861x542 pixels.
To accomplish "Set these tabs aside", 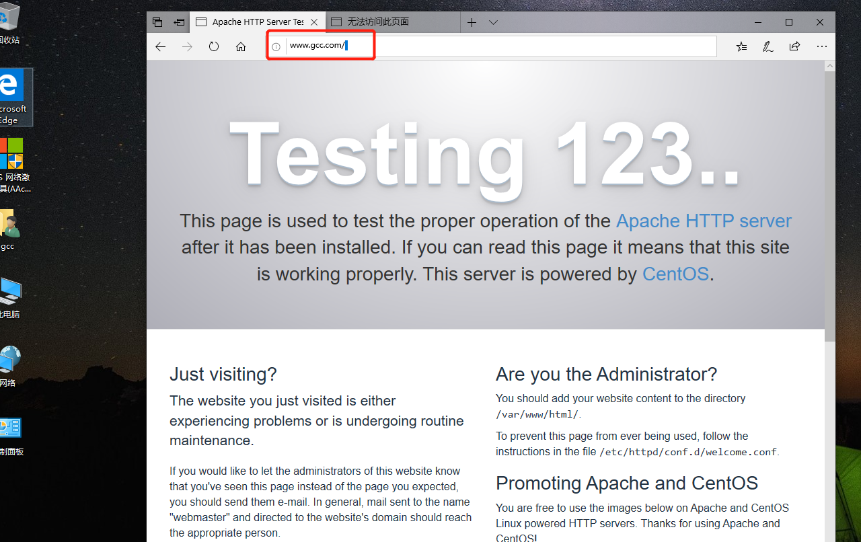I will point(179,22).
